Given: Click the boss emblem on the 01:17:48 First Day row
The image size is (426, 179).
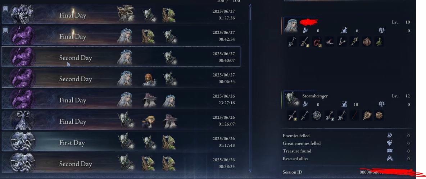Looking at the screenshot, I should click(22, 142).
